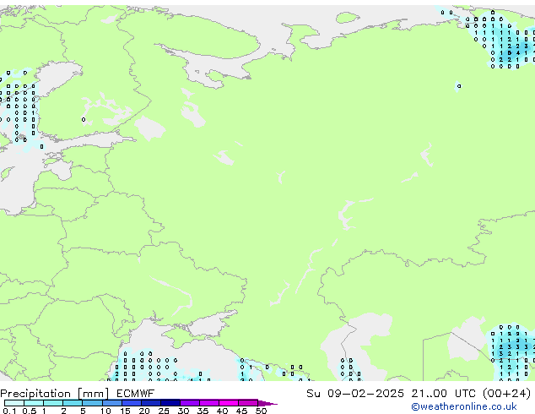This screenshot has height=414, width=535.
Task: Click the '15' legend scale label
Action: click(125, 411)
